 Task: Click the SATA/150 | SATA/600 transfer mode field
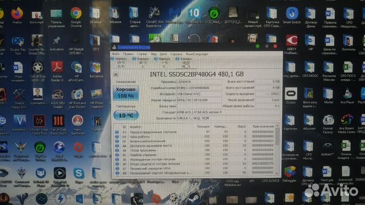point(198,100)
